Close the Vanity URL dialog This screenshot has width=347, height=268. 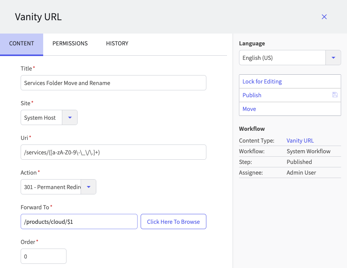click(324, 17)
